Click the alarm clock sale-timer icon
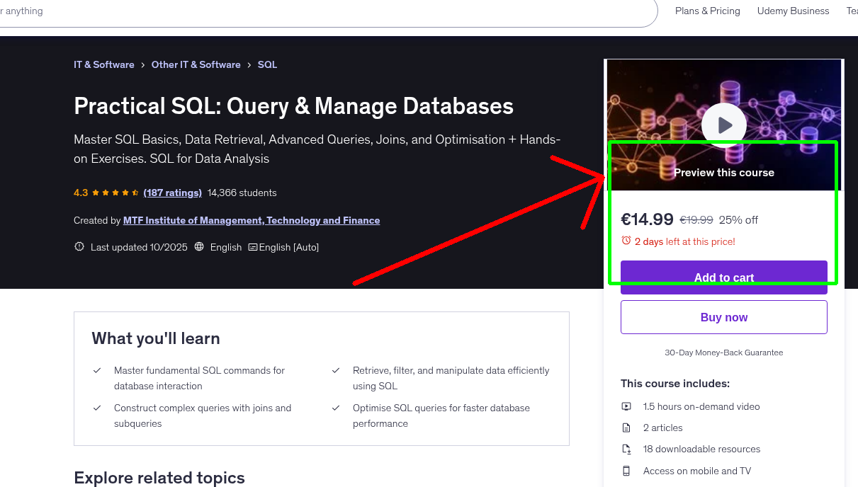Viewport: 858px width, 487px height. pos(626,241)
